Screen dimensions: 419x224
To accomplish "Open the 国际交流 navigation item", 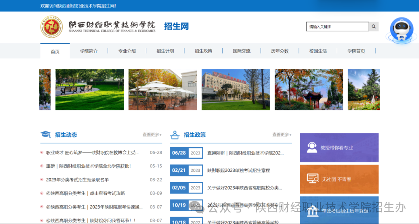I will tap(242, 51).
